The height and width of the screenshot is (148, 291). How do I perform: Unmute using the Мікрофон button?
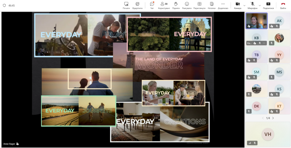[x=252, y=5]
